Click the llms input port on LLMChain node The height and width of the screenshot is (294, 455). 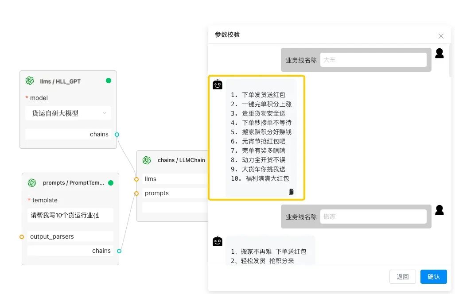136,179
